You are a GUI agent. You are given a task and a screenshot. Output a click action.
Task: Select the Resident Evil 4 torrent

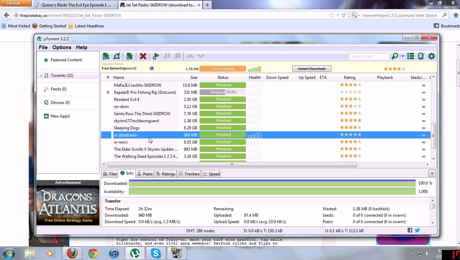coord(127,100)
